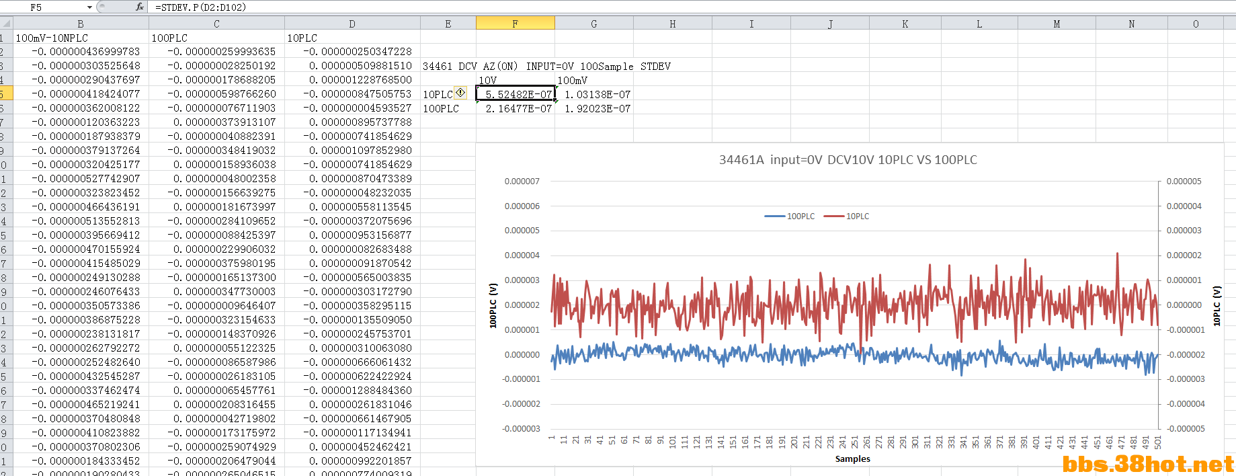Click the '10PLC' row label in column E
This screenshot has height=476, width=1236.
438,94
